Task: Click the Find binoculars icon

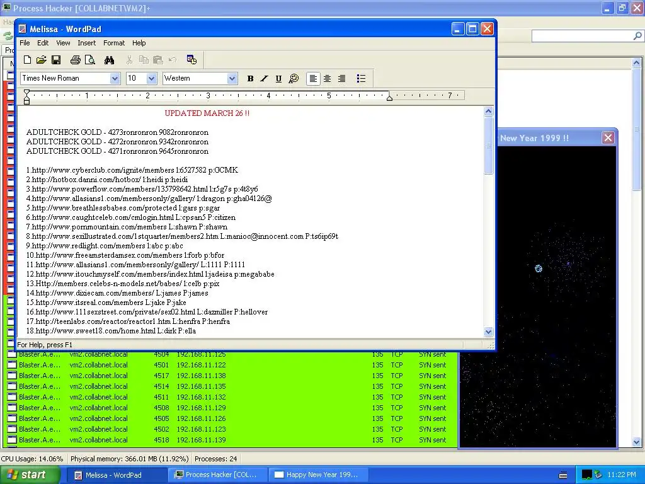Action: (109, 60)
